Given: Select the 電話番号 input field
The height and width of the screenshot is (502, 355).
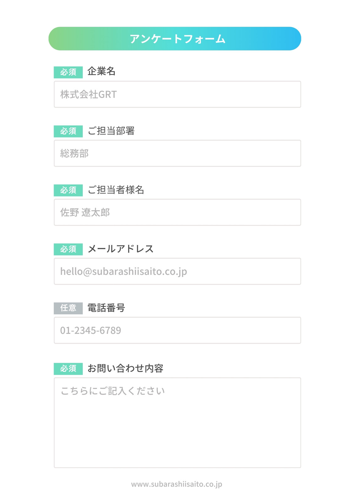Looking at the screenshot, I should click(x=177, y=330).
